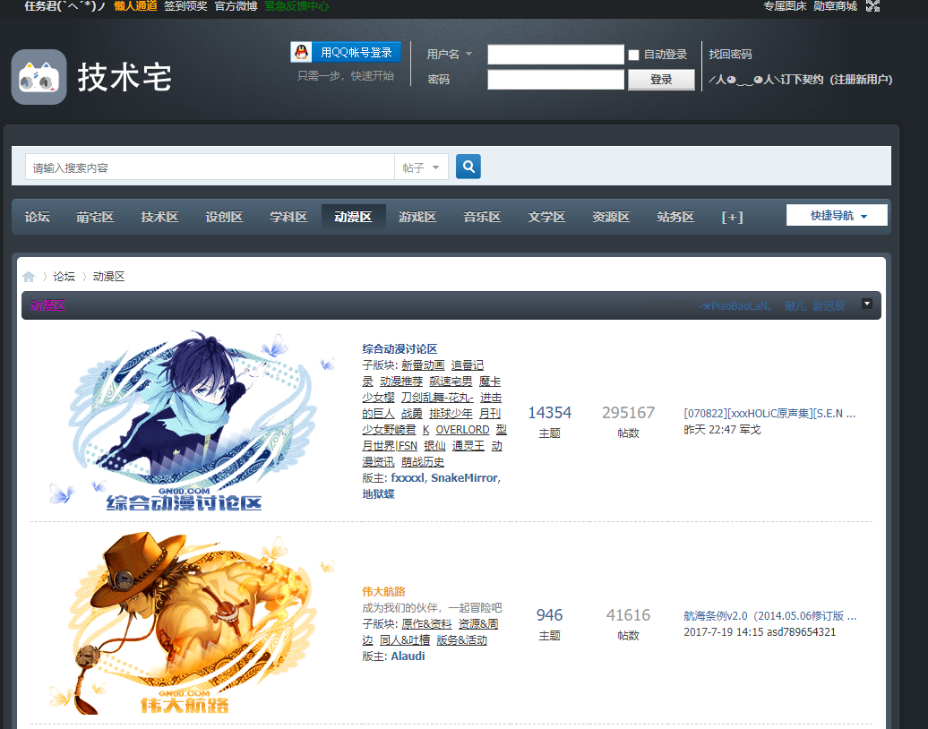Open the 紧急反馈中心 link

pos(296,6)
